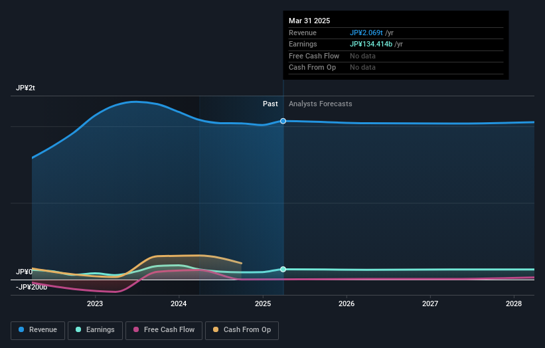This screenshot has height=348, width=545.
Task: Toggle the Revenue legend button
Action: [38, 330]
